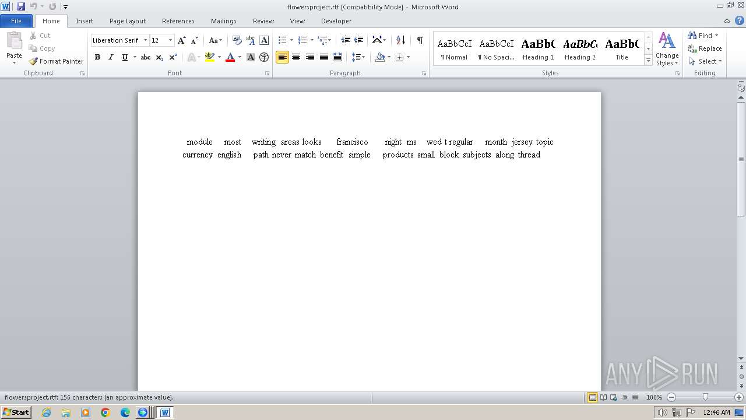Click the Replace button

705,48
